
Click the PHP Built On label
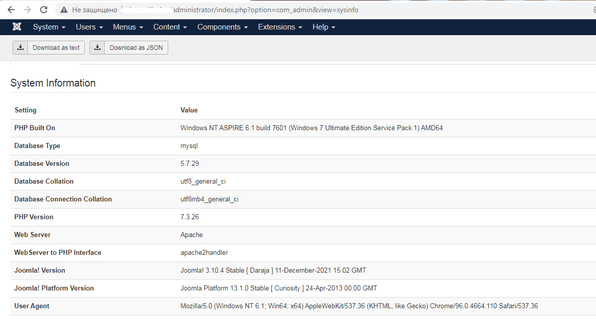(35, 128)
